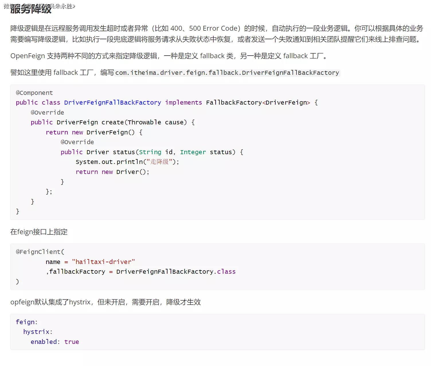Select the @Component annotation in code
This screenshot has width=431, height=366.
coord(34,93)
